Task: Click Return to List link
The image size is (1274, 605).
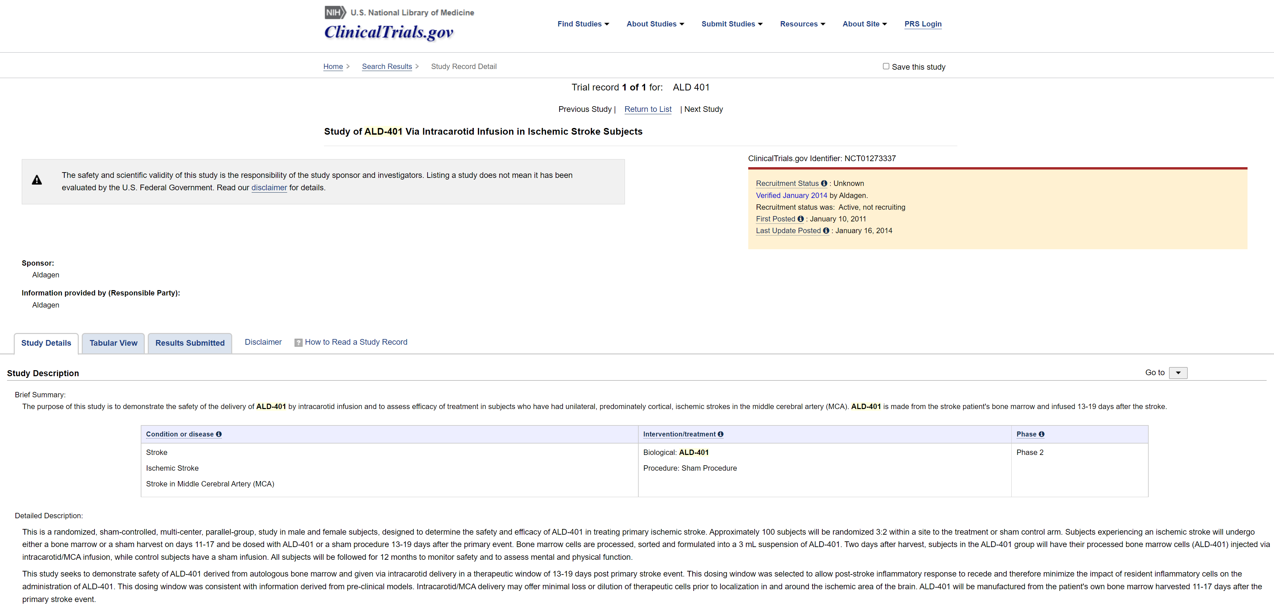Action: pyautogui.click(x=648, y=109)
